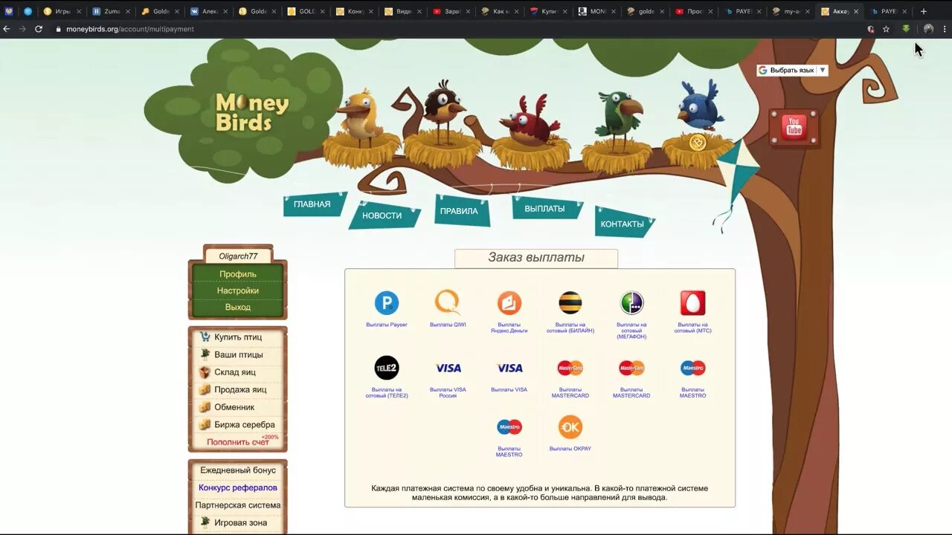Click the Выплаты VISA label without Россия
Screen dimensions: 952x535
(509, 389)
